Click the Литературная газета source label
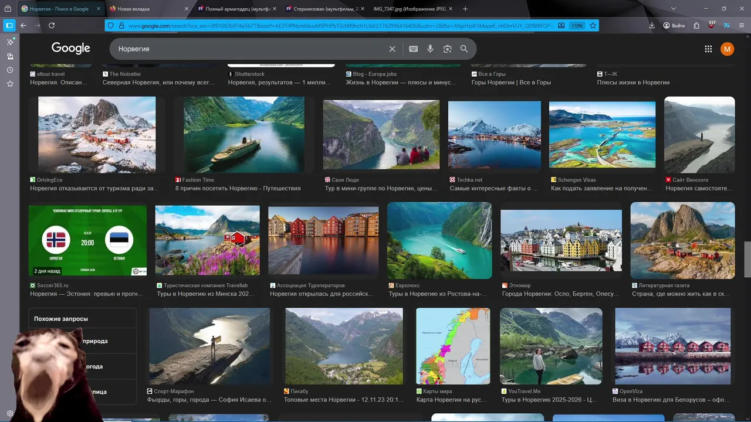 [665, 285]
